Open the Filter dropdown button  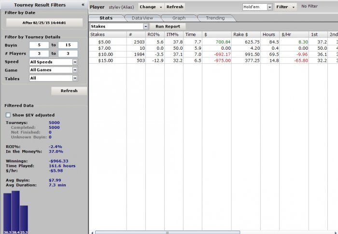(285, 7)
